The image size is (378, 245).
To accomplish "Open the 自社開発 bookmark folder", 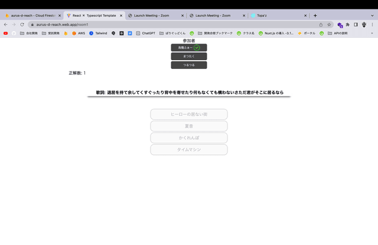I will click(30, 34).
